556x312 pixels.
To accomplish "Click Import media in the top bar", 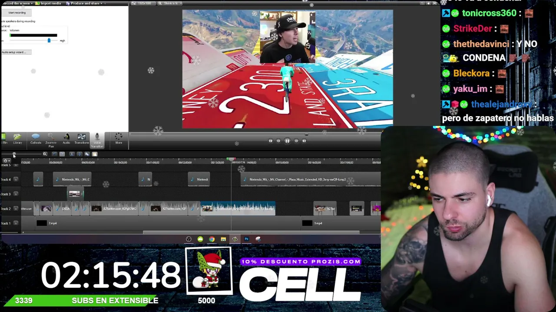I will 48,3.
